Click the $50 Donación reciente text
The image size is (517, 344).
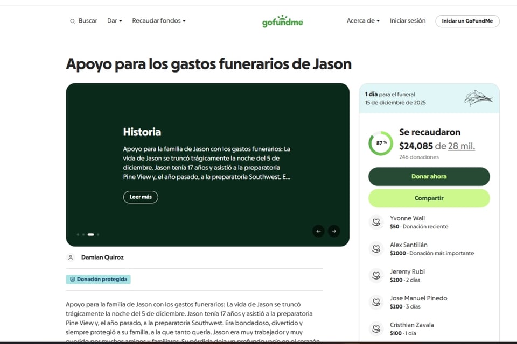coord(419,227)
